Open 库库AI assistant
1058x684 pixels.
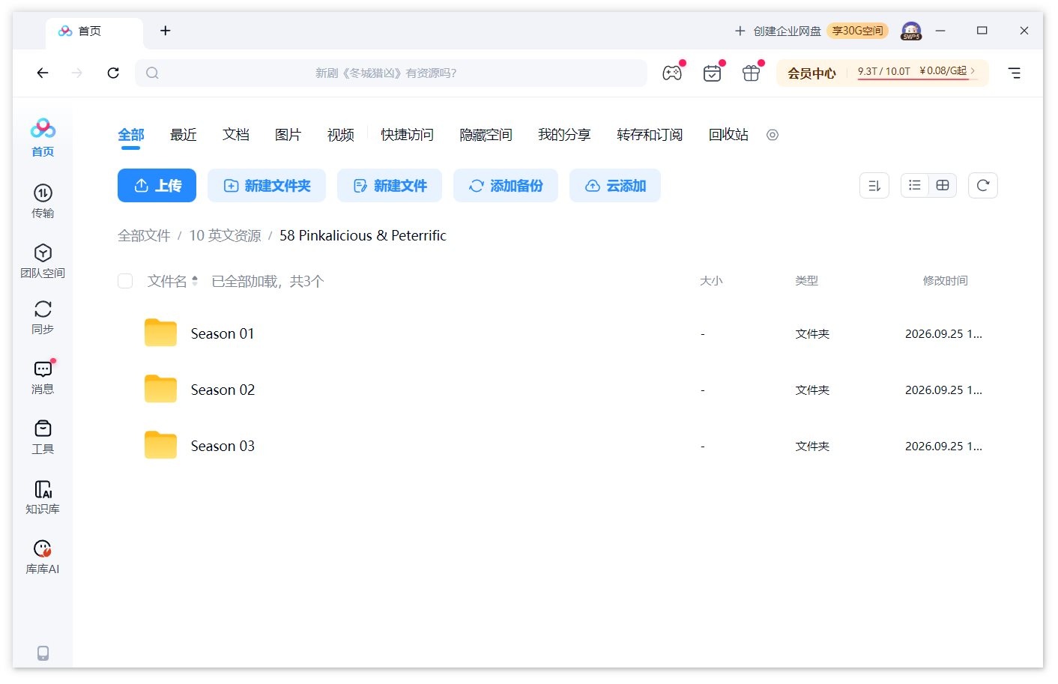43,557
